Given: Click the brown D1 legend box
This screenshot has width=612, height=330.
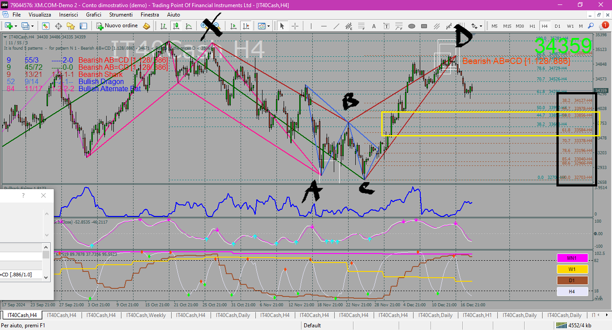Looking at the screenshot, I should [572, 280].
